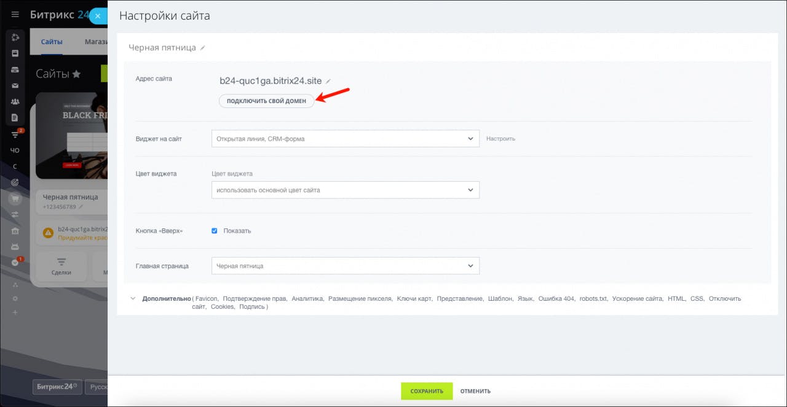Open the drive icon in sidebar
The width and height of the screenshot is (787, 407).
[x=15, y=69]
